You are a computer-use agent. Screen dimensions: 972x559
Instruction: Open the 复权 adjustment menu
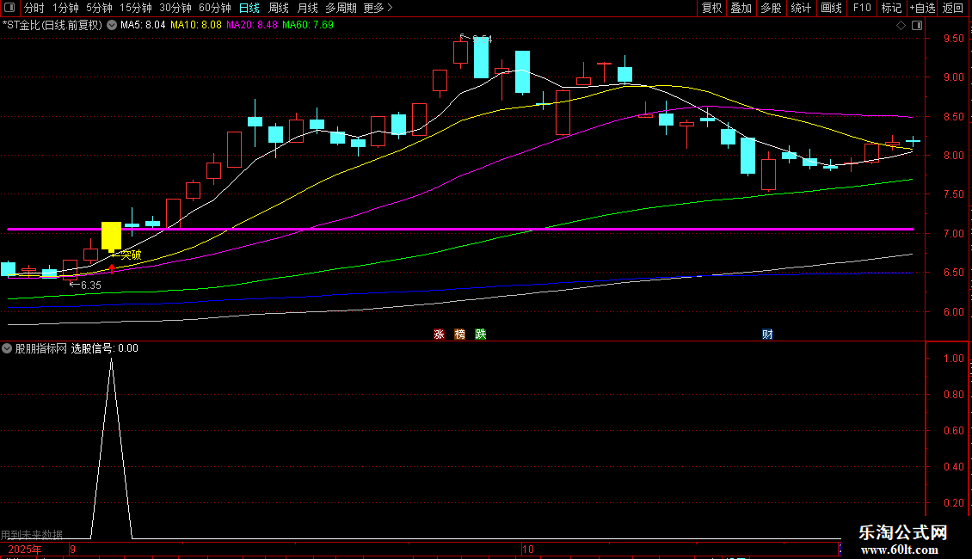[x=711, y=8]
